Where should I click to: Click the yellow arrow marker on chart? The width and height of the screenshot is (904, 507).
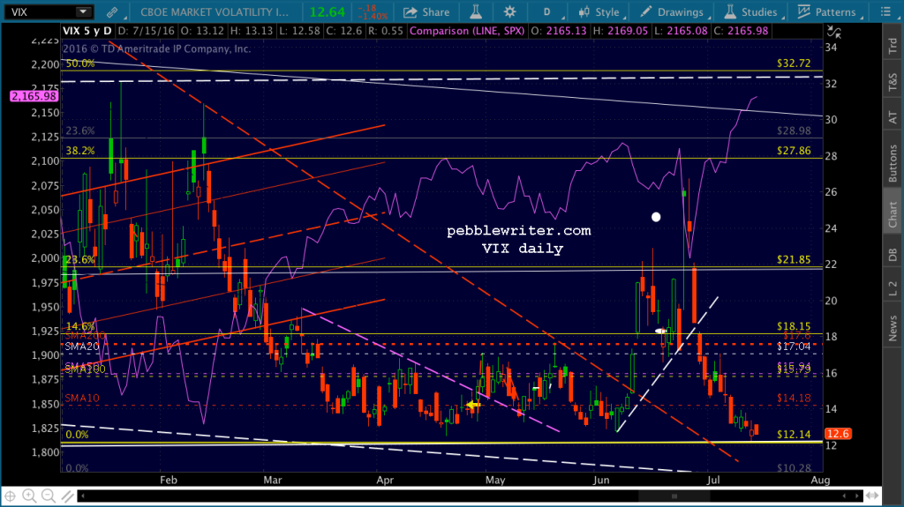coord(473,405)
